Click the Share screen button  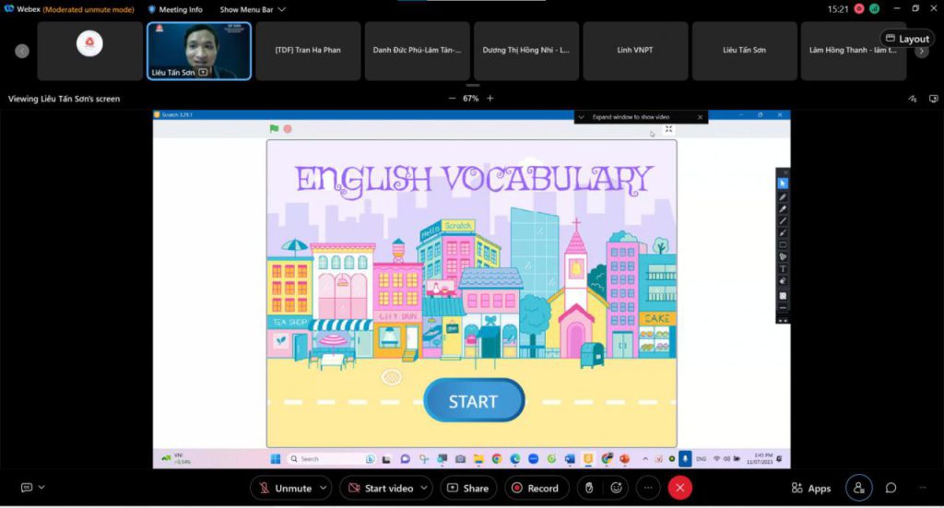point(467,488)
